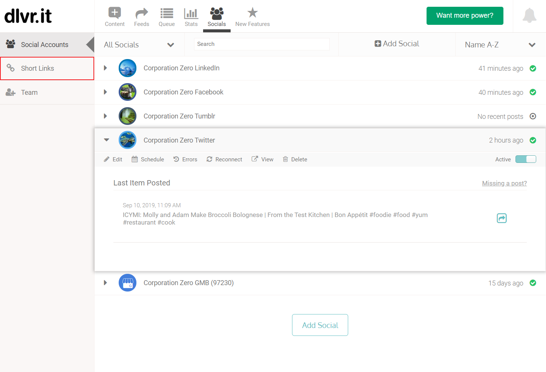Click Corporation Zero Twitter name
The image size is (546, 372).
click(x=179, y=140)
